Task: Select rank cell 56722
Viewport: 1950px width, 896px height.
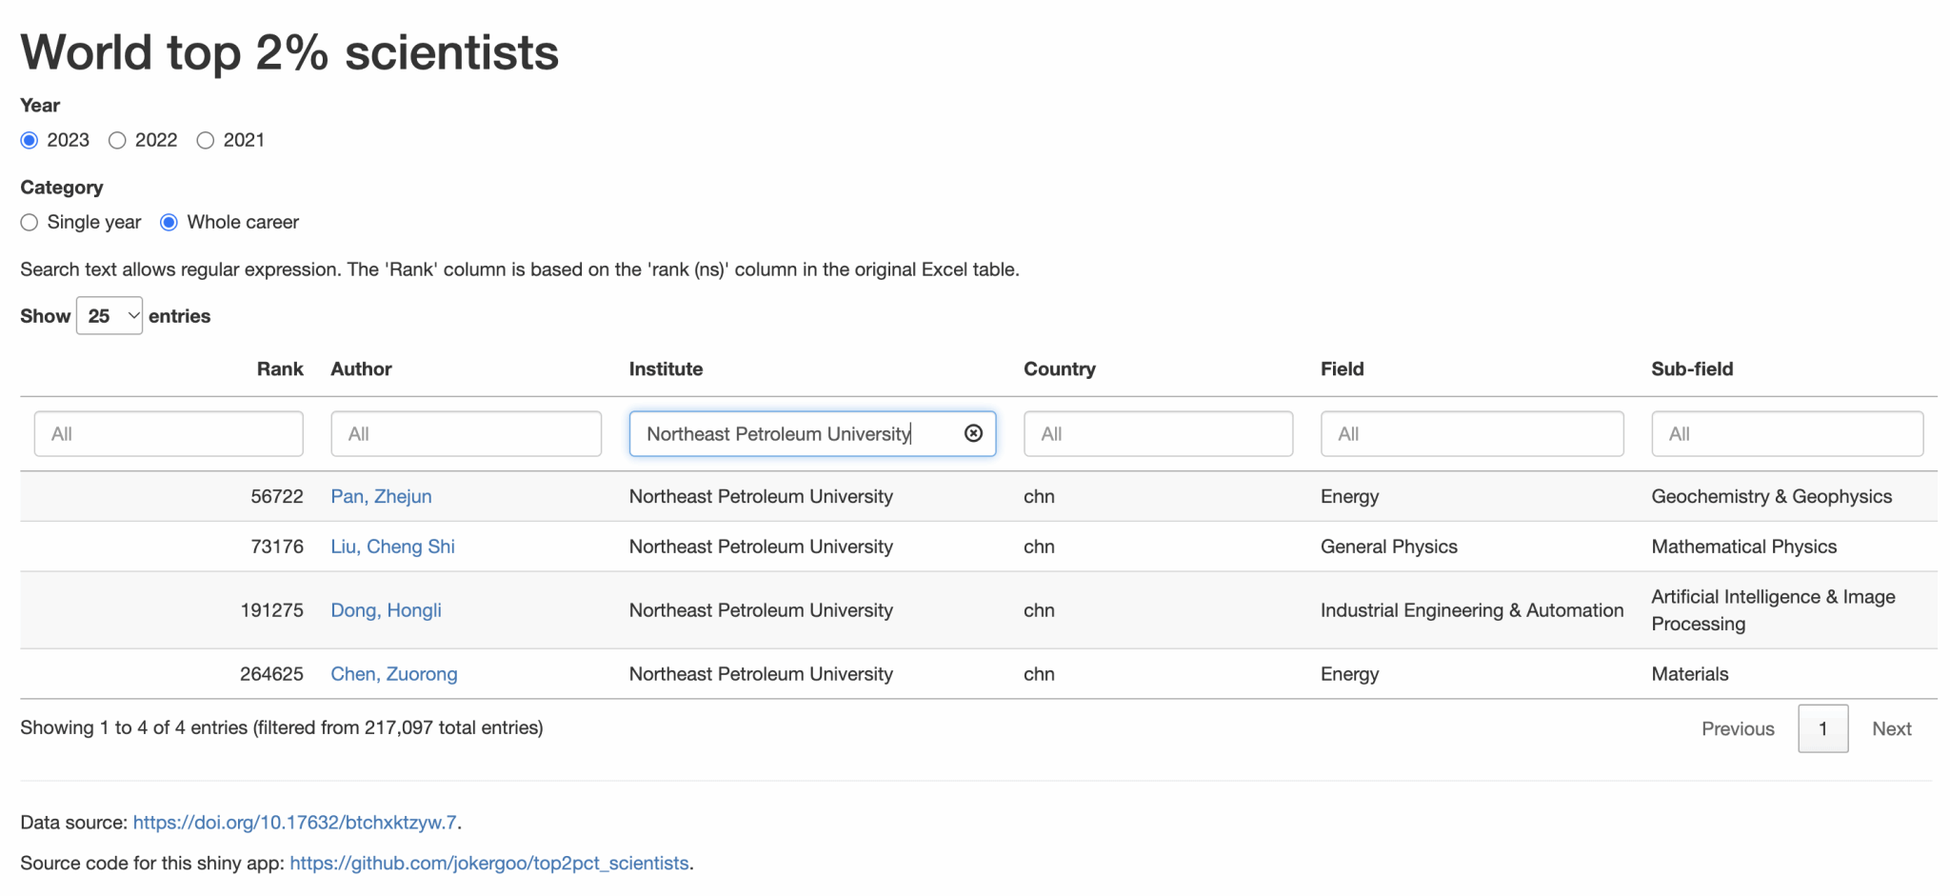Action: (x=277, y=496)
